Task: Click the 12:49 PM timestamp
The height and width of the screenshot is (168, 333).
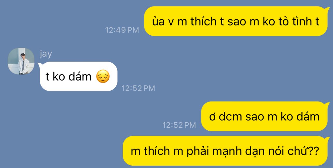Action: click(x=122, y=30)
